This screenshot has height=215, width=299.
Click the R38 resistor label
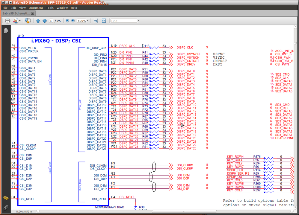(x=142, y=207)
